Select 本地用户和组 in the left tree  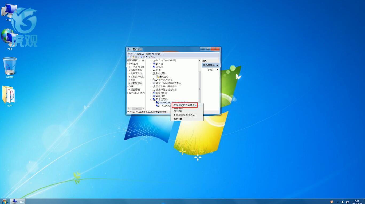[138, 77]
